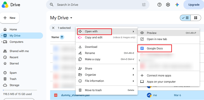
Task: Expand the File information submenu arrow
Action: 133,81
